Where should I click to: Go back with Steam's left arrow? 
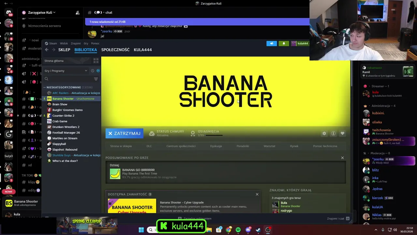[47, 50]
